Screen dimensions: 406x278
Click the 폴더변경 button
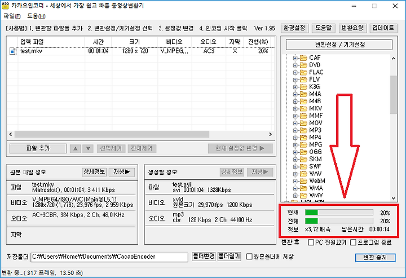tap(204, 257)
